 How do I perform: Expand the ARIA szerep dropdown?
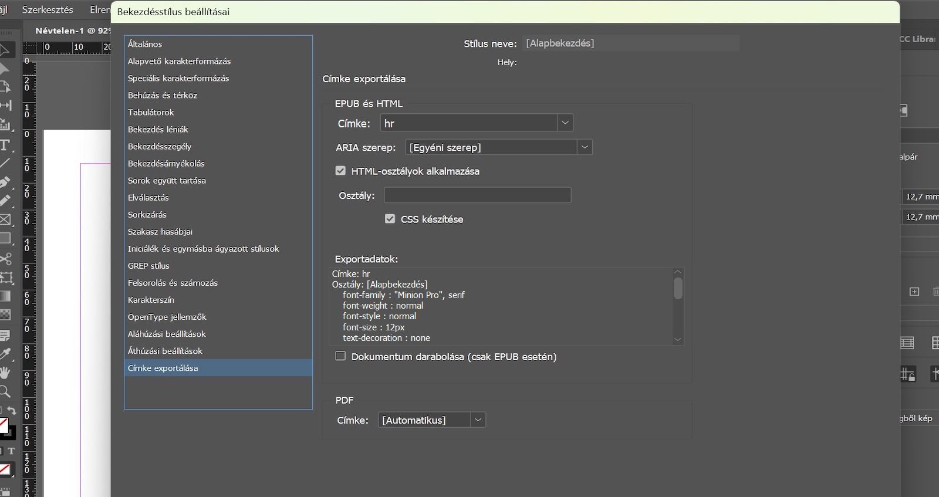tap(584, 147)
